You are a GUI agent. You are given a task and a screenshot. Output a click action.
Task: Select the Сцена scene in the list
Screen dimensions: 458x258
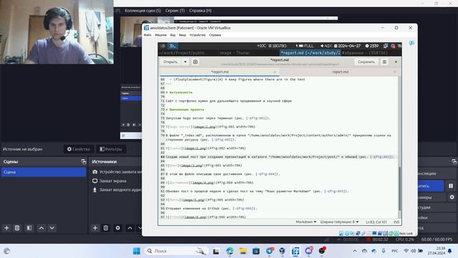(x=44, y=172)
